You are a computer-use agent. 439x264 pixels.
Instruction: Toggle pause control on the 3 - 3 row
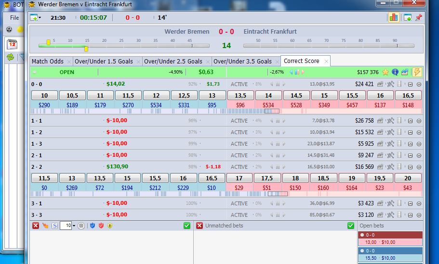pyautogui.click(x=278, y=215)
